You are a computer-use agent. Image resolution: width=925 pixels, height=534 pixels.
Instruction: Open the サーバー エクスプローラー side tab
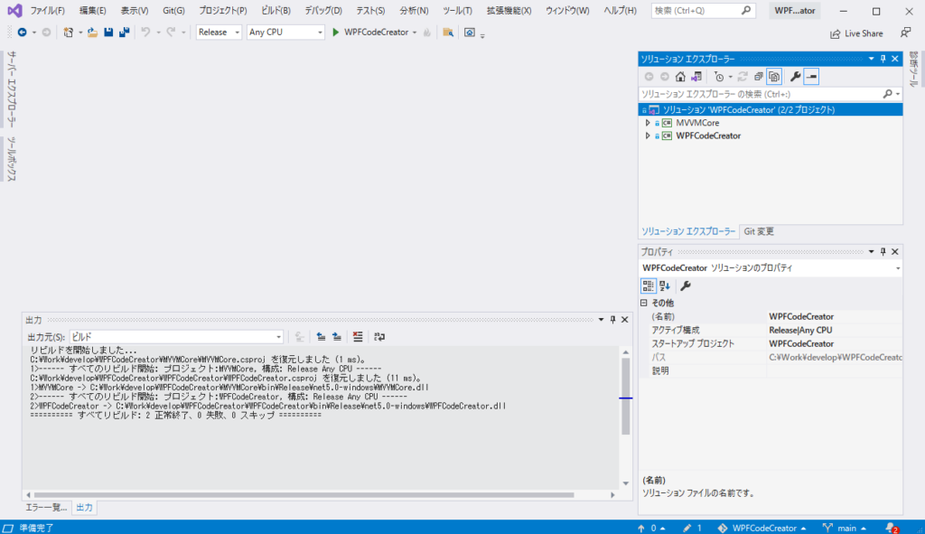[x=12, y=89]
